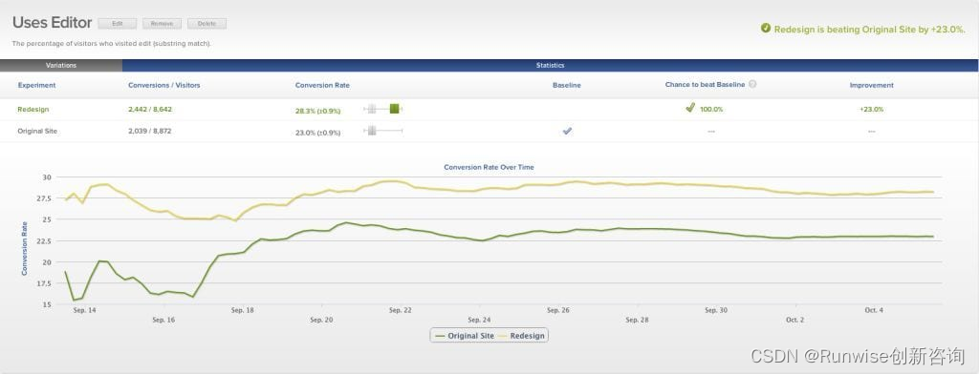Click the Experiment column header
Image resolution: width=979 pixels, height=374 pixels.
point(36,86)
